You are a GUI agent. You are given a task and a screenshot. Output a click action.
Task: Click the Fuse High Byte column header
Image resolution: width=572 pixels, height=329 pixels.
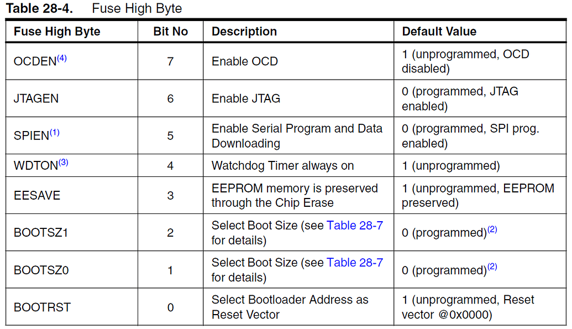coord(57,32)
